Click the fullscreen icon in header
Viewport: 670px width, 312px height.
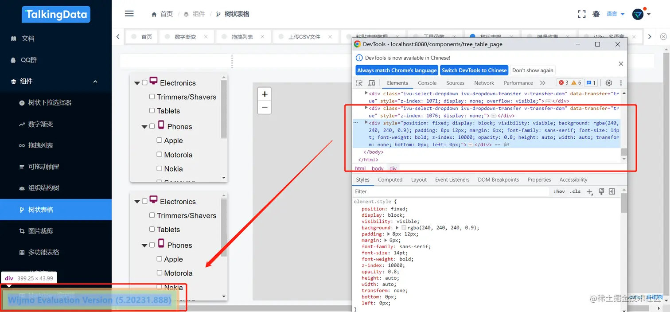582,14
